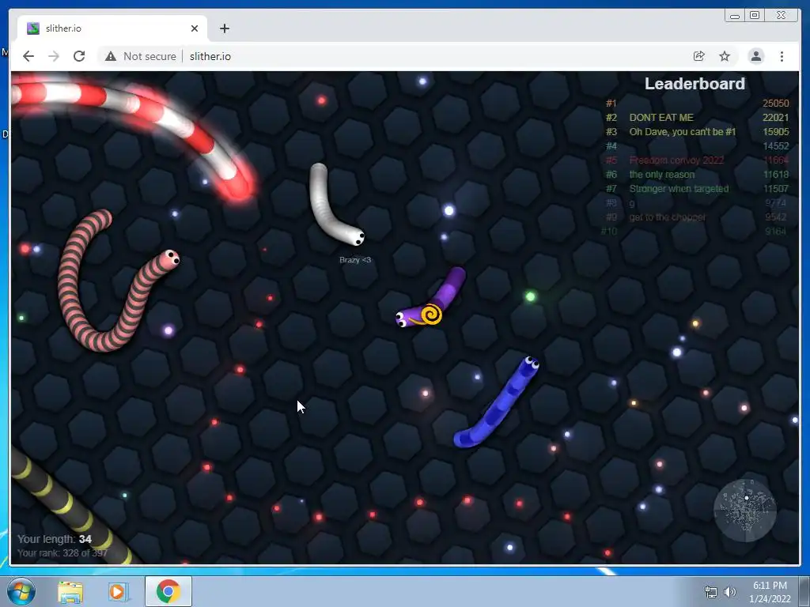Click leaderboard entry Freedom convoy 2022
810x607 pixels.
point(676,160)
